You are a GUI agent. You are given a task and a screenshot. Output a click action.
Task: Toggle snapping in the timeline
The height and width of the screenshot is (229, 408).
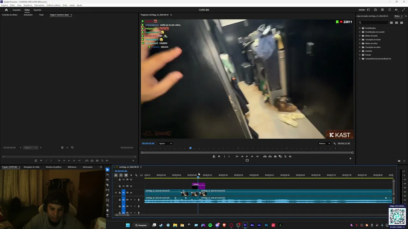[x=121, y=175]
